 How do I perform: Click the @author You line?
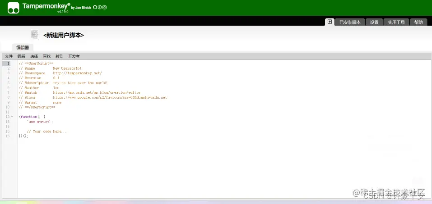[39, 88]
